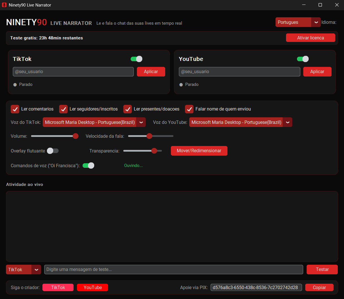Open the Voz do TikTok voice dropdown
This screenshot has height=299, width=344.
(94, 122)
